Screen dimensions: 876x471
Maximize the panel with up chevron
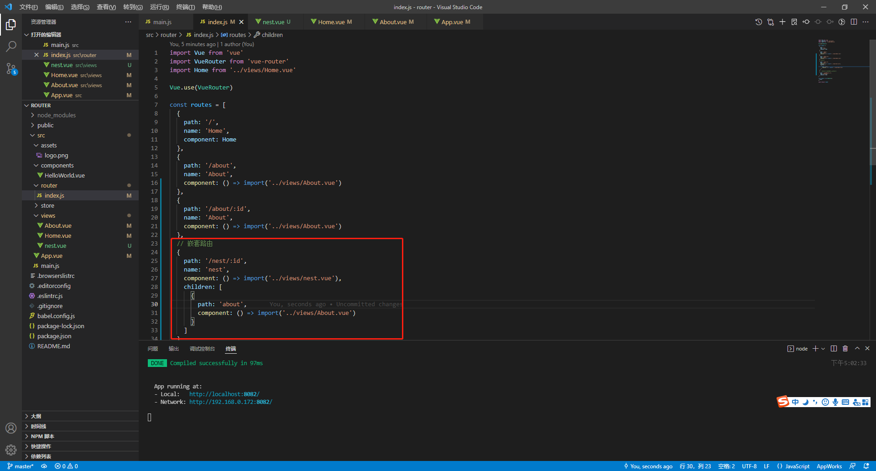(x=857, y=349)
